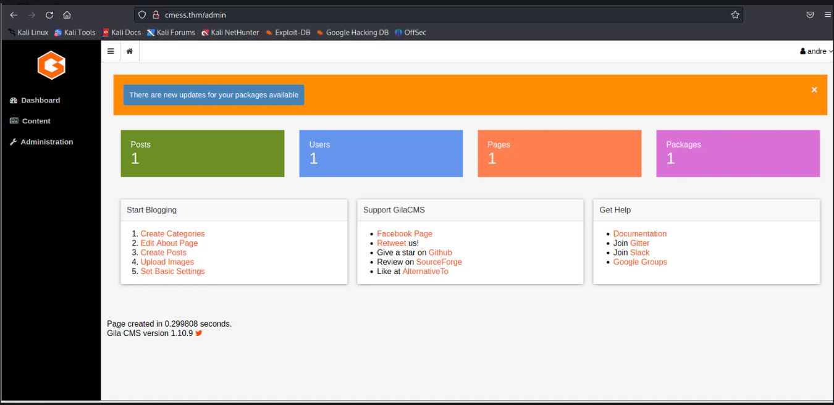Screen dimensions: 834x405
Task: Click the new package updates button
Action: point(214,95)
